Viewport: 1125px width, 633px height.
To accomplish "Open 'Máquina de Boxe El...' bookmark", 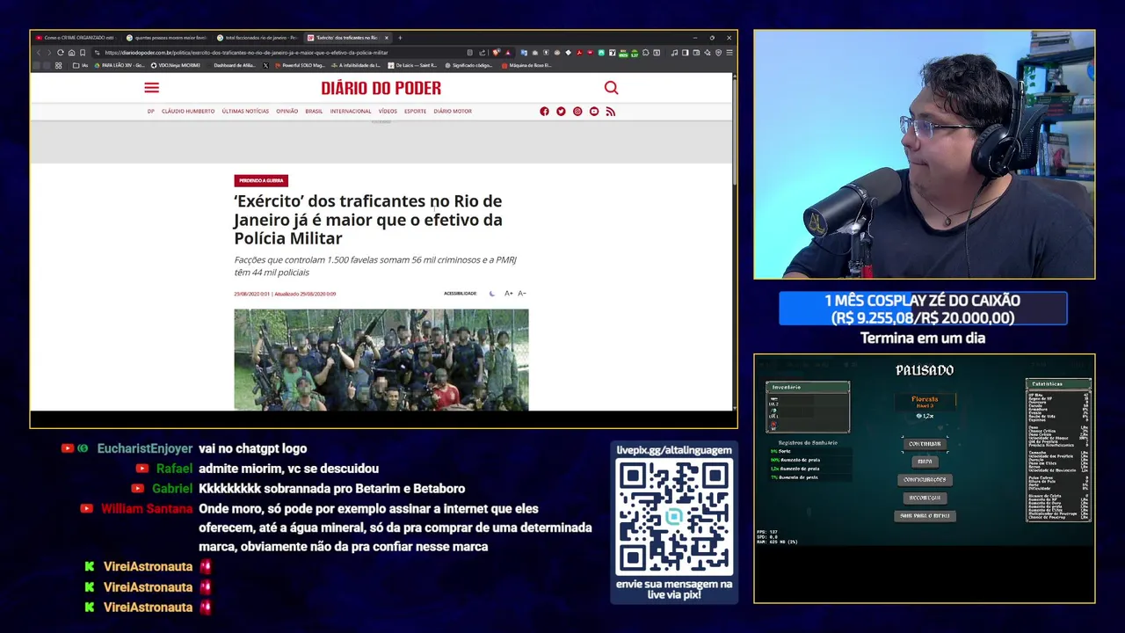I will [526, 65].
